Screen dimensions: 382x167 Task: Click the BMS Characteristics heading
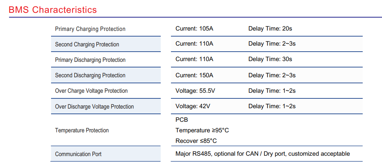coord(53,10)
